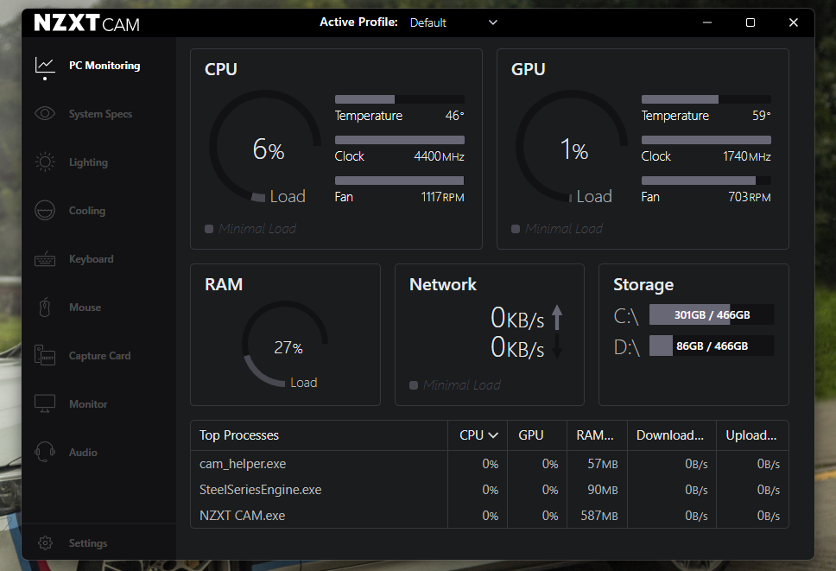Click the Network card Minimal Load indicator
The image size is (836, 571).
coord(455,385)
